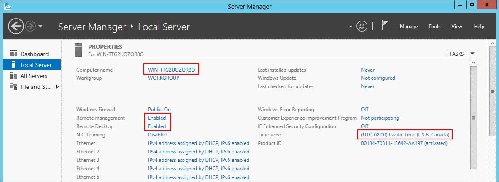Click the File and Storage Services icon

coord(13,87)
